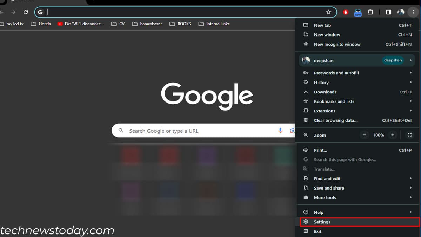This screenshot has width=421, height=237.
Task: Reload the page
Action: click(x=25, y=12)
